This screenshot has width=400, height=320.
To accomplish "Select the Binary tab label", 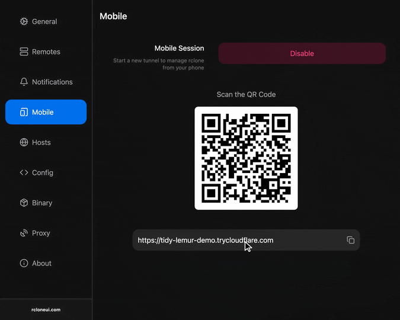I will tap(42, 203).
